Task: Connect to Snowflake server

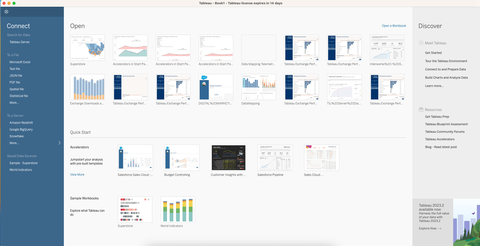Action: click(17, 136)
